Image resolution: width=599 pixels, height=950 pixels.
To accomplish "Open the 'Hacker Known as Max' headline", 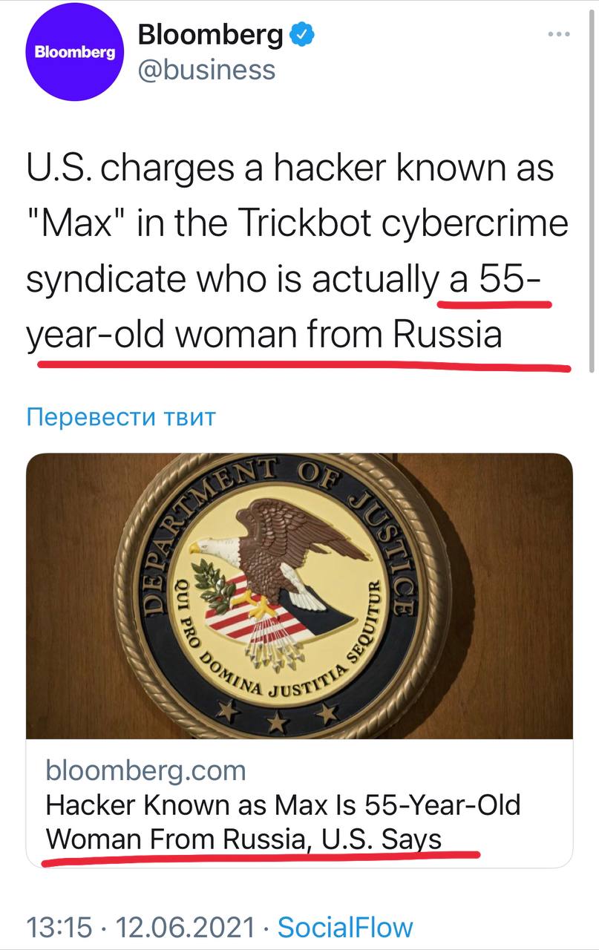I will tap(283, 805).
